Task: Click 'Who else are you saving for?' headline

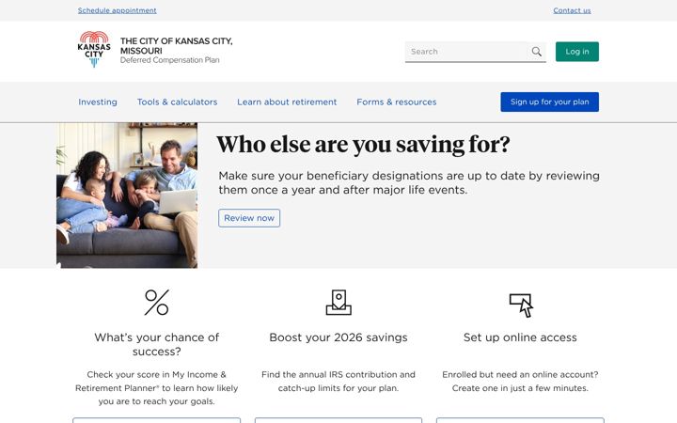Action: click(x=363, y=144)
